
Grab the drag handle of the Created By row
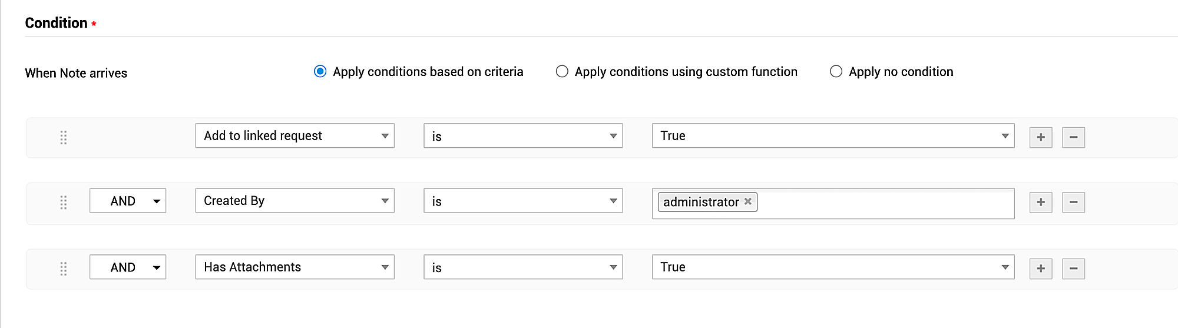tap(64, 203)
